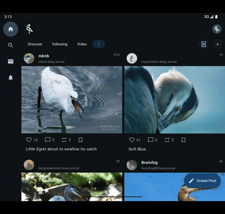This screenshot has height=214, width=225.
Task: View the Little Egret photo
Action: coord(72,100)
